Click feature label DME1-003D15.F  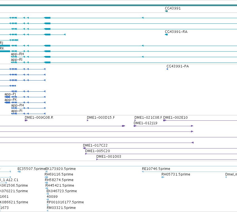[101, 118]
